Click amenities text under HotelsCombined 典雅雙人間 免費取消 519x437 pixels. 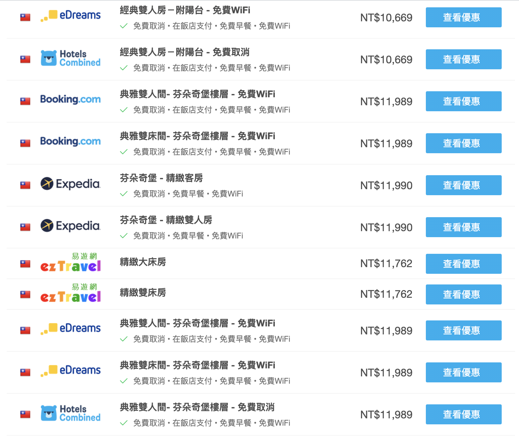click(212, 423)
